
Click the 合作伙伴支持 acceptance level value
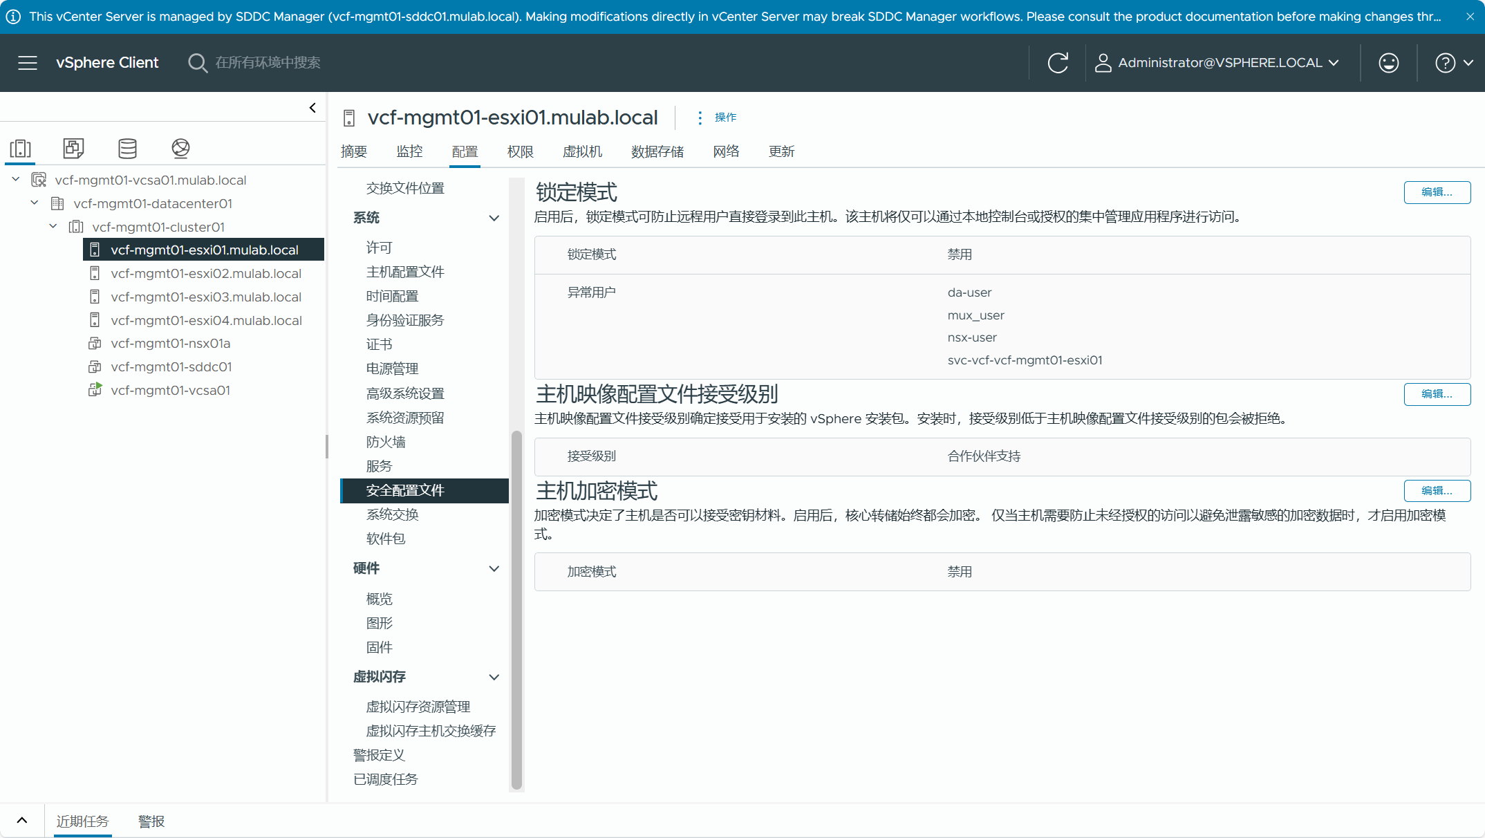coord(984,456)
